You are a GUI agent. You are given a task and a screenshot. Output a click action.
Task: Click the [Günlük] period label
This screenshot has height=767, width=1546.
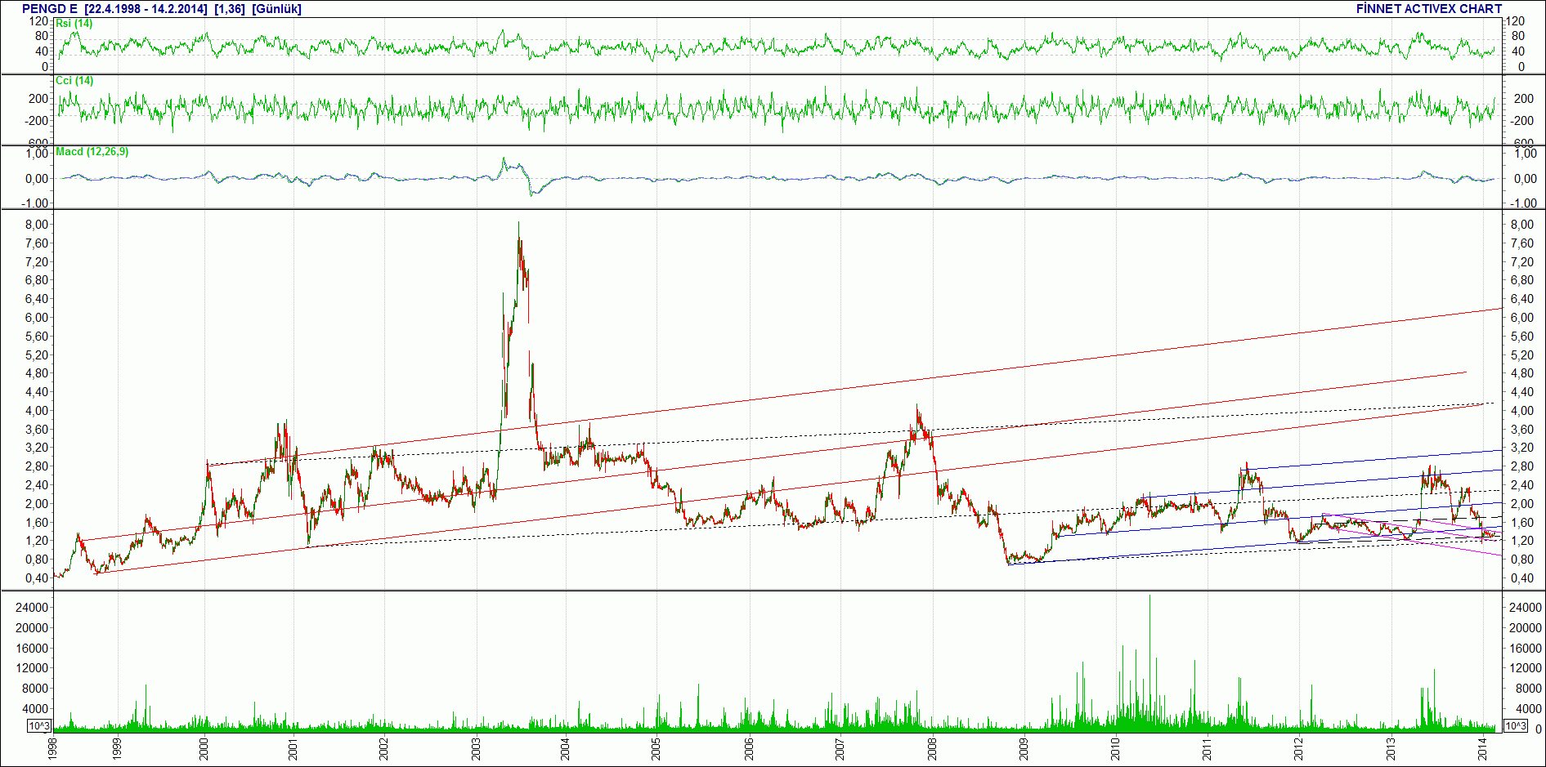click(x=277, y=9)
